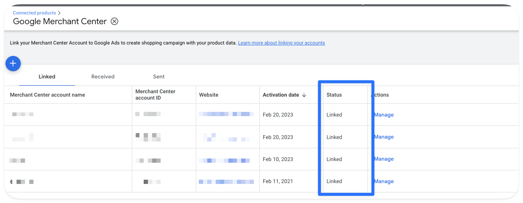Manage the second Feb 20, 2023 account

[384, 137]
